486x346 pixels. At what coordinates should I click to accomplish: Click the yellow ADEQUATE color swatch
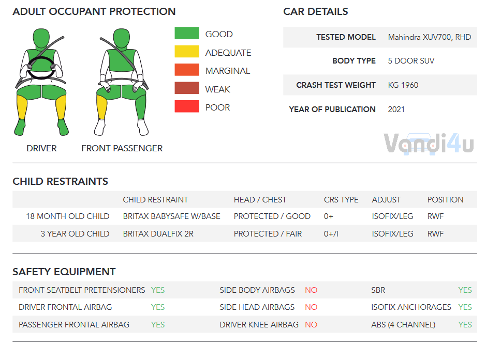pyautogui.click(x=187, y=51)
